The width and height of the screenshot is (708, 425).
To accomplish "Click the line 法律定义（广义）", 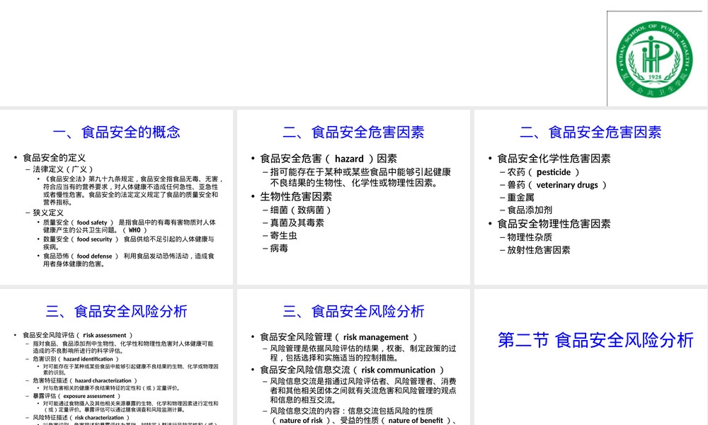I will [63, 169].
